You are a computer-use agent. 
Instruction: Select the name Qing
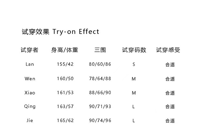pyautogui.click(x=30, y=106)
